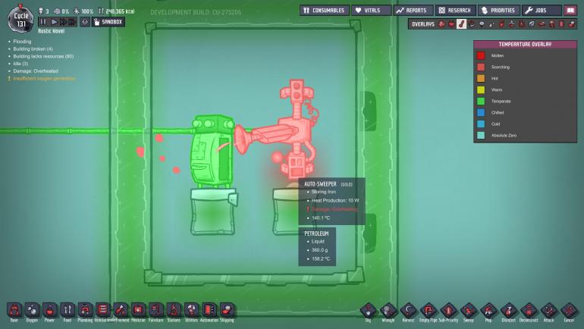Open the Priorities menu
584x329 pixels.
point(499,11)
